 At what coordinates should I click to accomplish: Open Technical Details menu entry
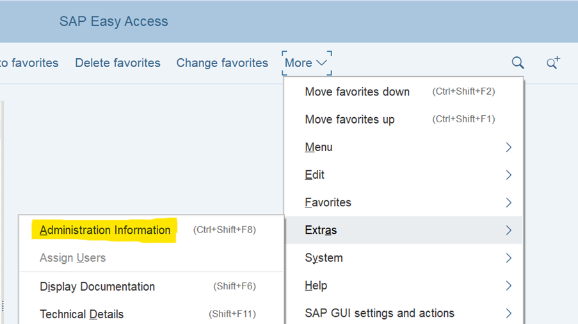point(81,314)
